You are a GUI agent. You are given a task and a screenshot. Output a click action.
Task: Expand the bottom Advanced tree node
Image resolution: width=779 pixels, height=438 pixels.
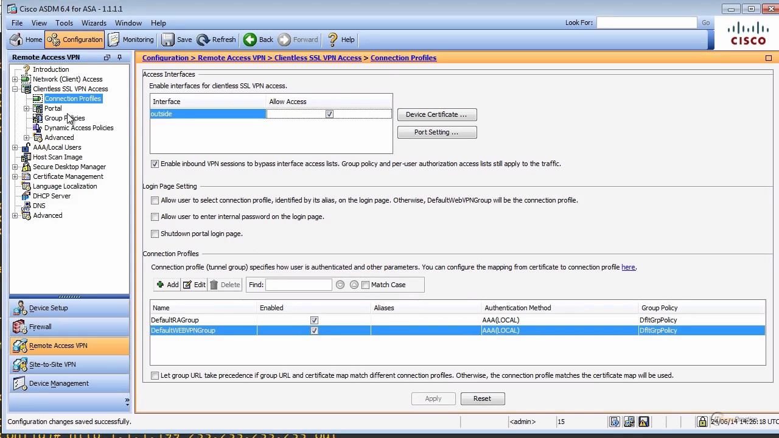(15, 215)
